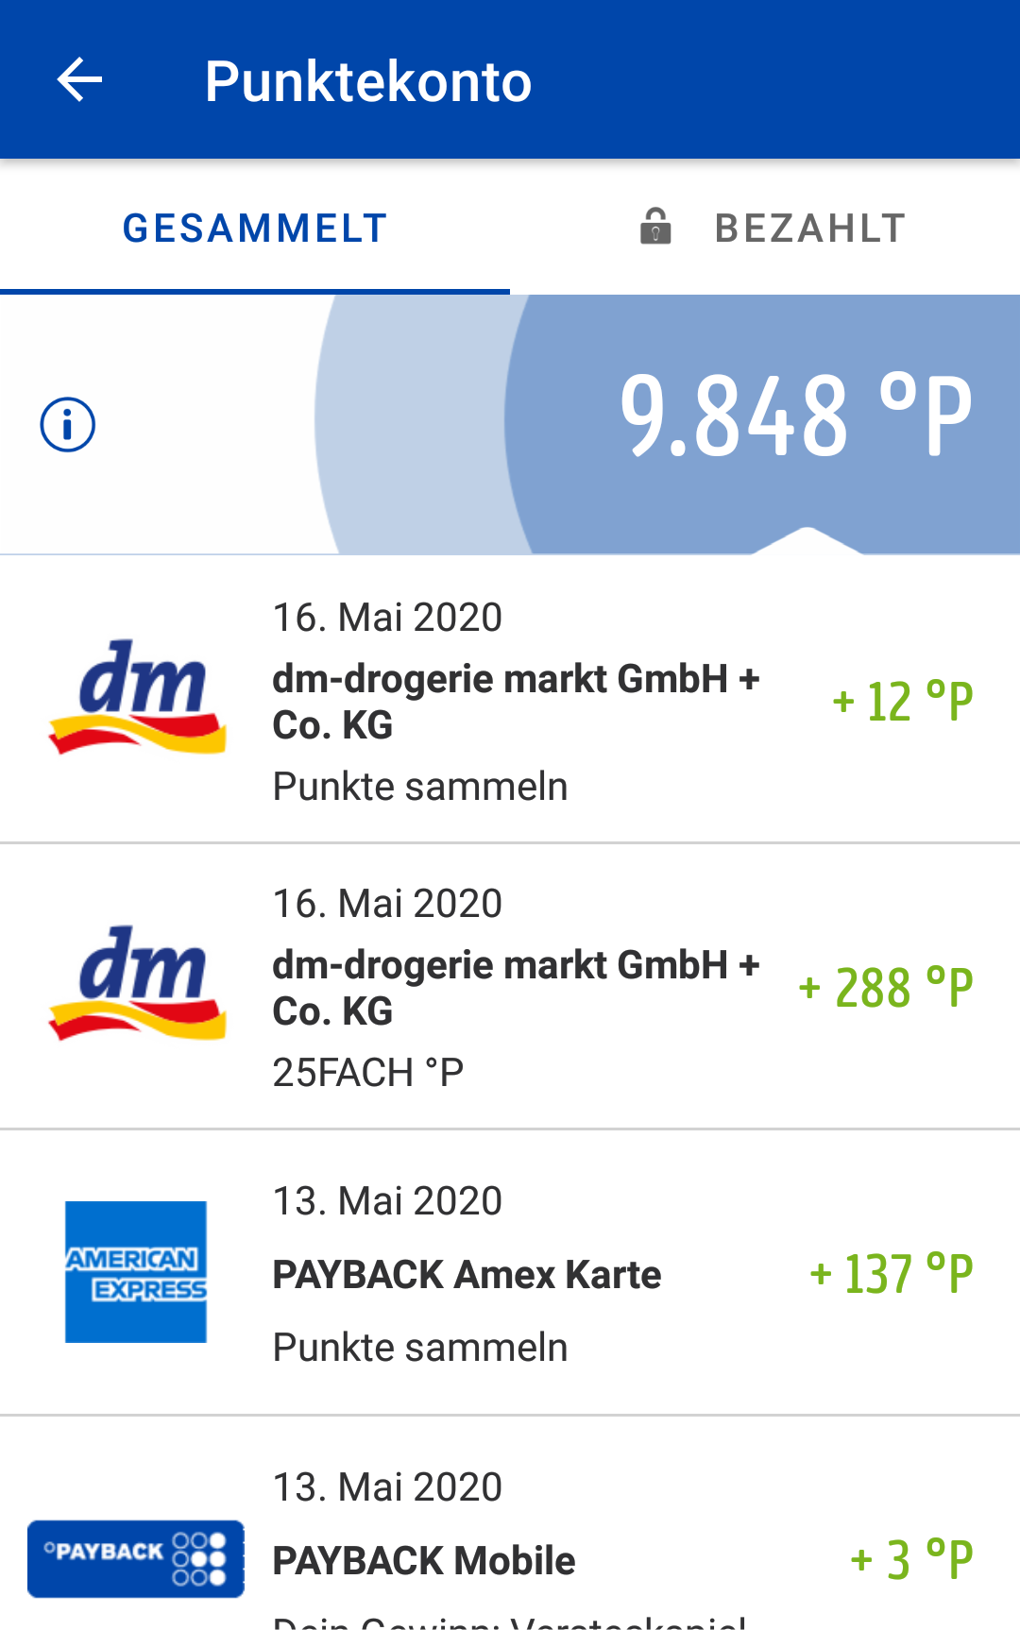This screenshot has height=1630, width=1020.
Task: Open the info circle icon
Action: tap(68, 425)
